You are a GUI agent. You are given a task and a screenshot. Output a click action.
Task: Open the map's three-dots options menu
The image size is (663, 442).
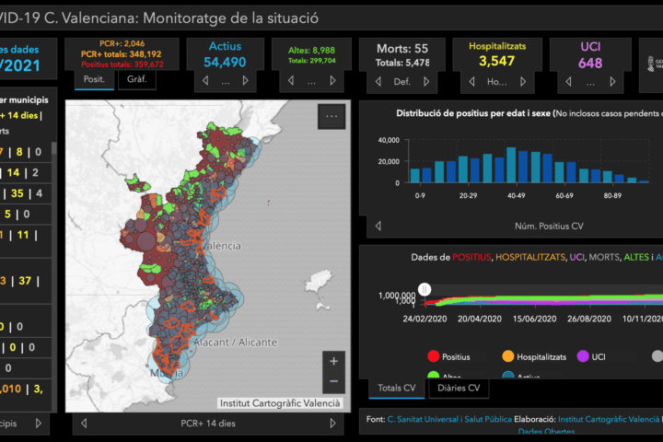click(x=331, y=116)
